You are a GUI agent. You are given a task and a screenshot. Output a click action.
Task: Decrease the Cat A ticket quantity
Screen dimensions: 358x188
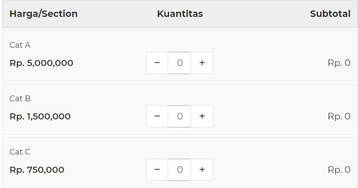click(x=157, y=63)
